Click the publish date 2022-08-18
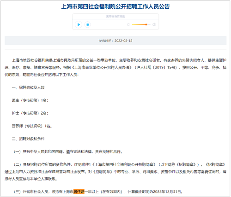The image size is (231, 197). tap(123, 41)
